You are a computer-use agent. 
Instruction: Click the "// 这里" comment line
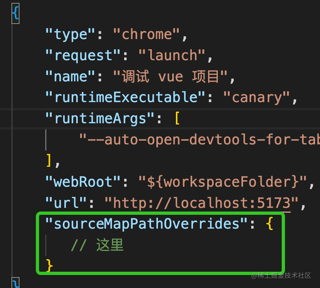tap(97, 245)
